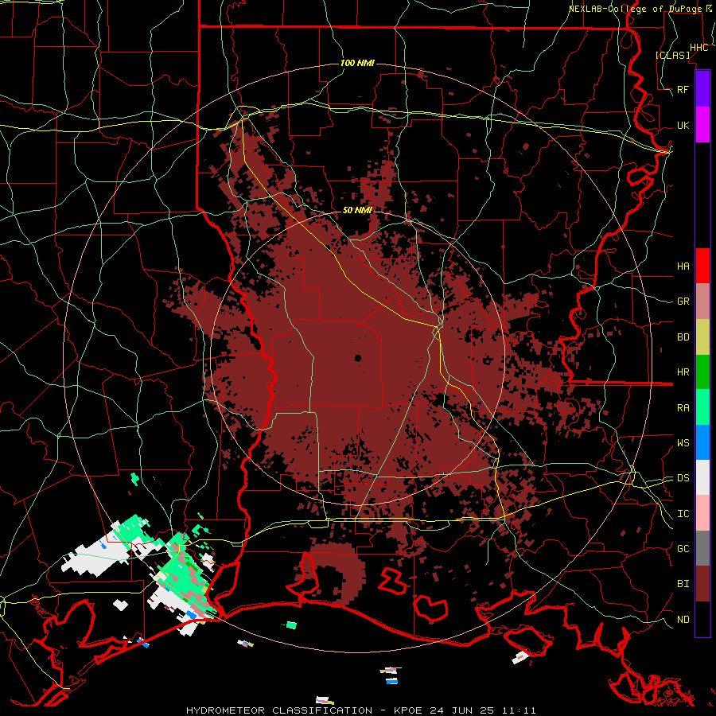This screenshot has width=716, height=716.
Task: Select the olive-yellow BD legend swatch
Action: [702, 337]
